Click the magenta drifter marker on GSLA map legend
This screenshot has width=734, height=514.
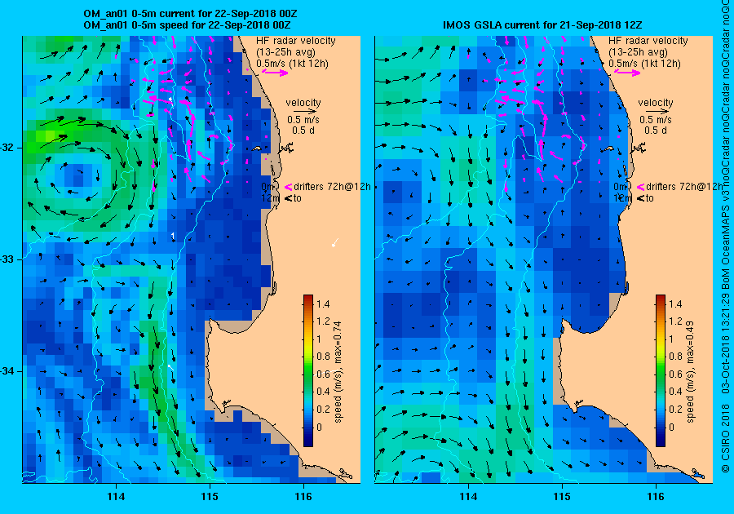tap(641, 187)
